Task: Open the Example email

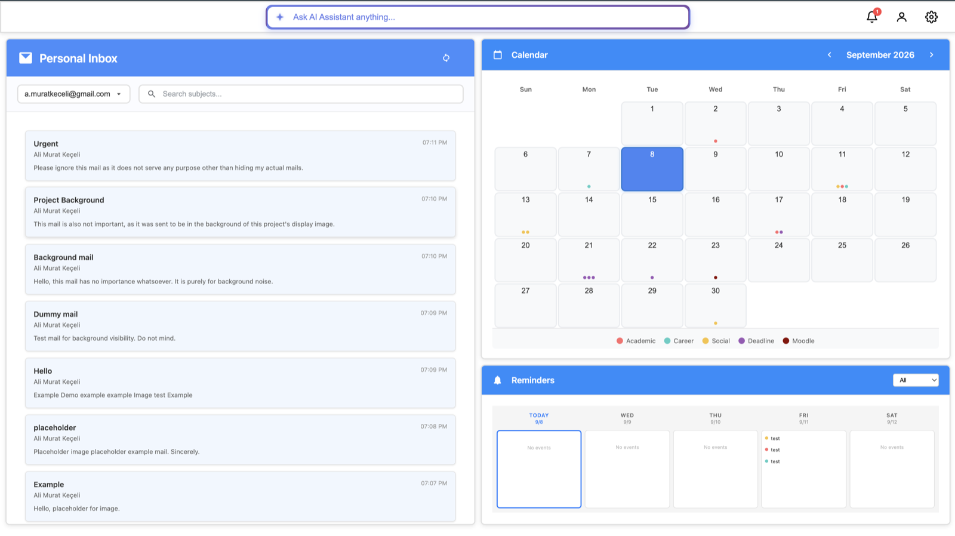Action: coord(241,497)
